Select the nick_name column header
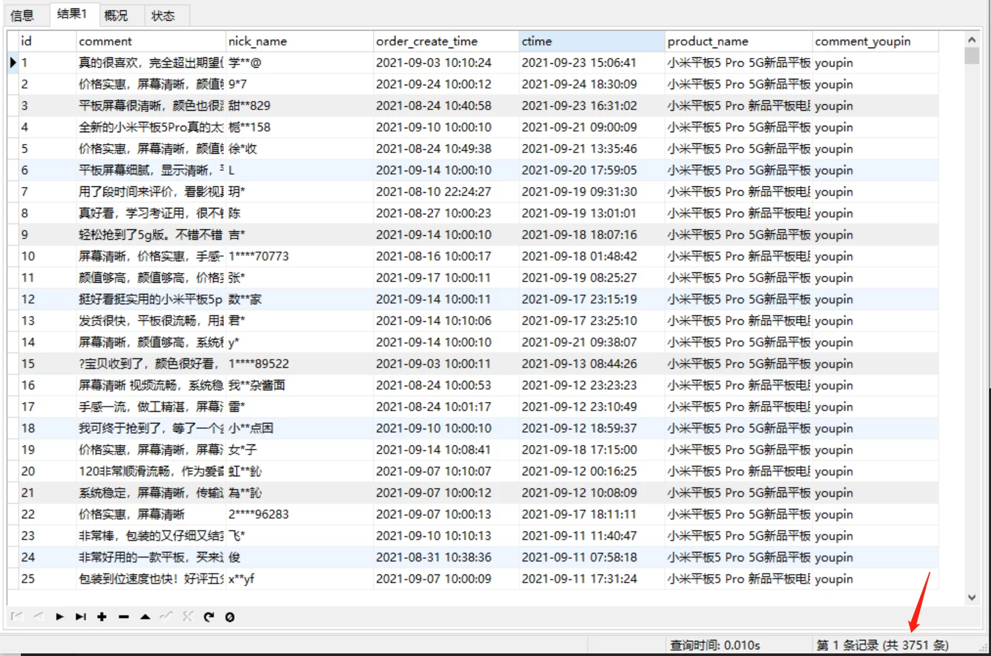The width and height of the screenshot is (991, 656). pyautogui.click(x=300, y=41)
